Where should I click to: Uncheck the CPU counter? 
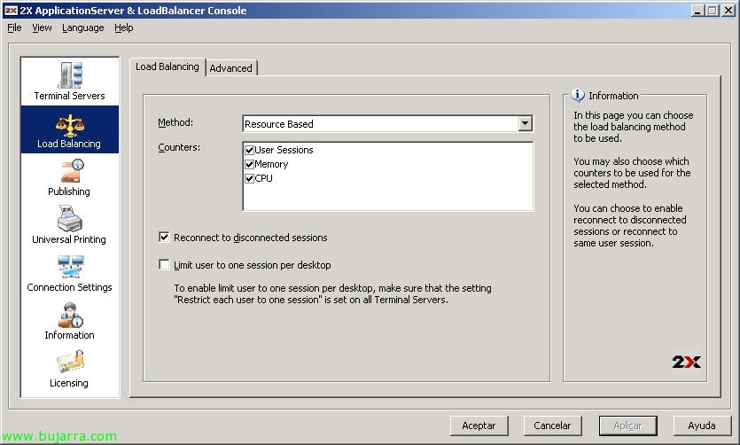click(250, 178)
